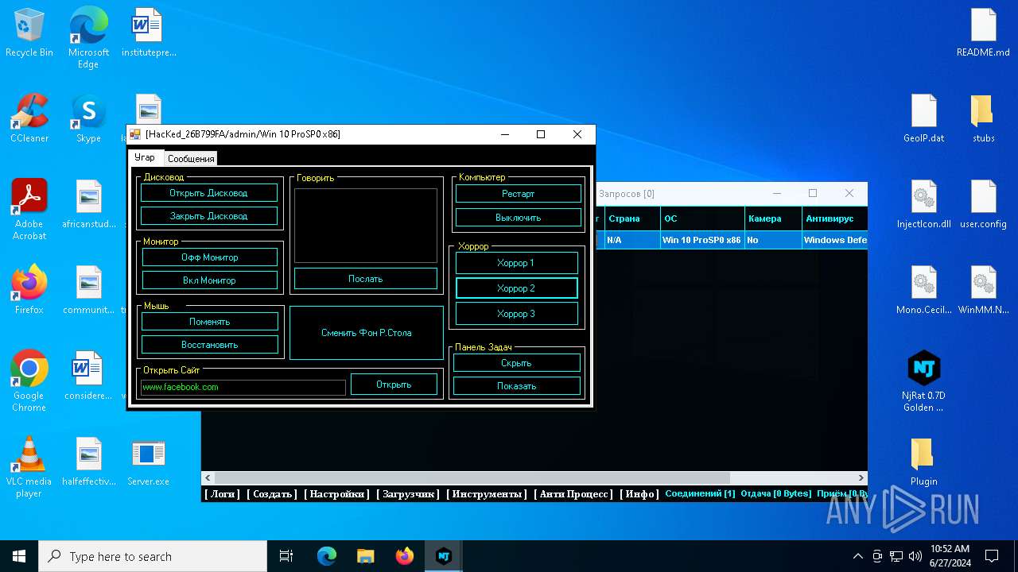The image size is (1018, 572).
Task: Open VLC media player desktop shortcut
Action: [29, 467]
